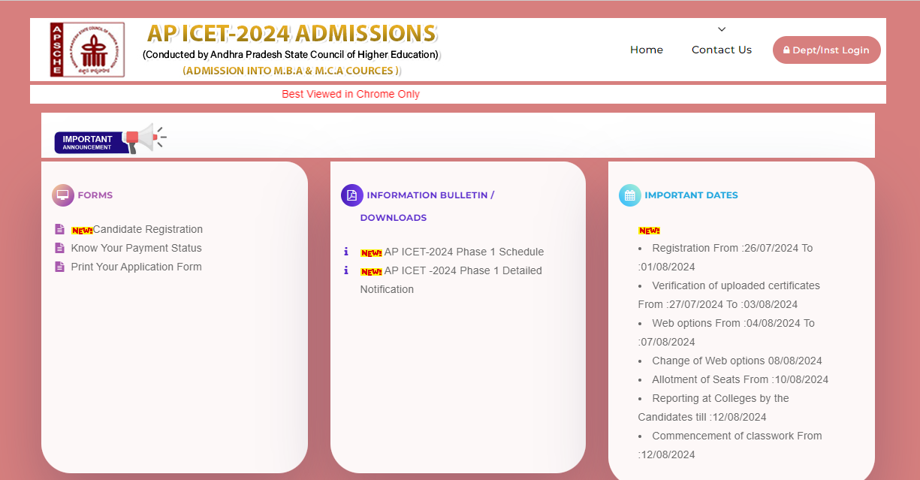920x480 pixels.
Task: Click the NEW badge beside Candidate Registration
Action: pos(82,230)
